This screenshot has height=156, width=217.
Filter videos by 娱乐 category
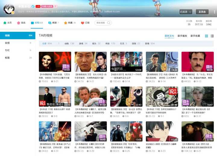[x=96, y=43]
